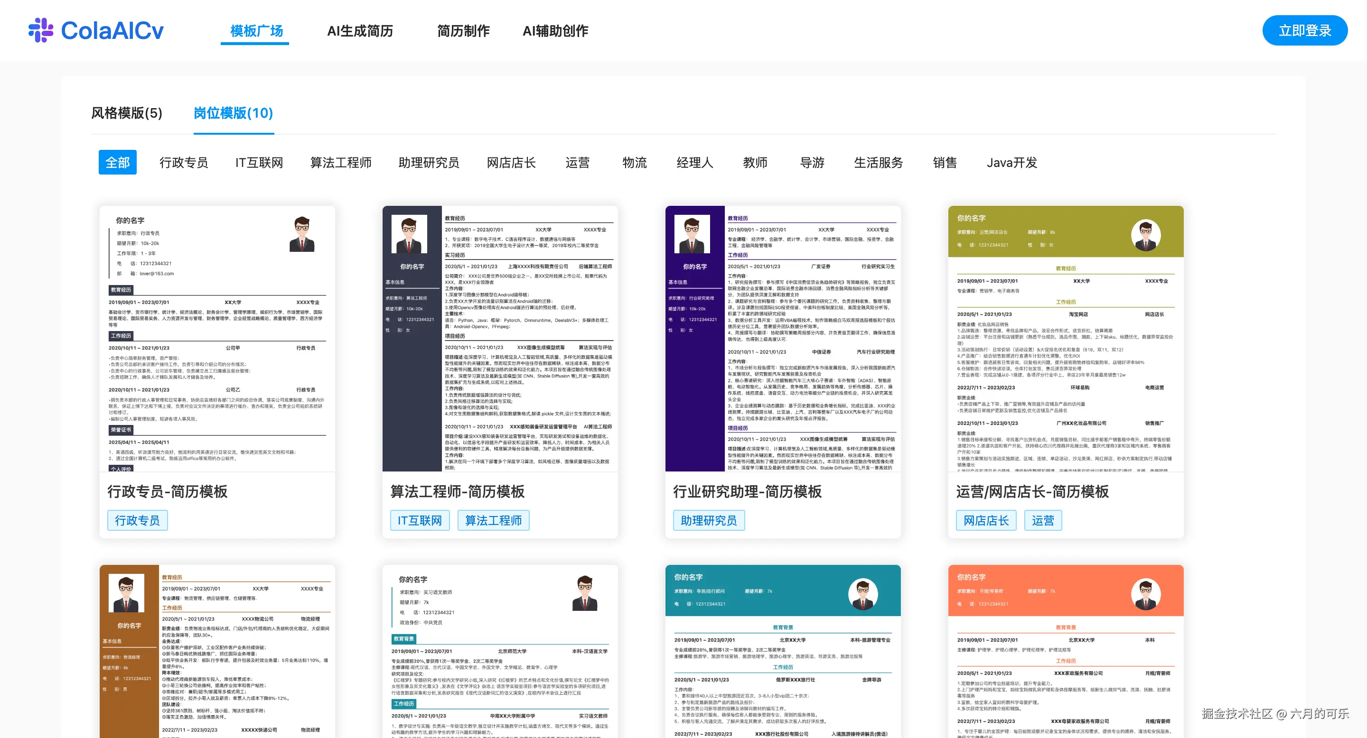Filter templates by IT互联网

(x=259, y=162)
